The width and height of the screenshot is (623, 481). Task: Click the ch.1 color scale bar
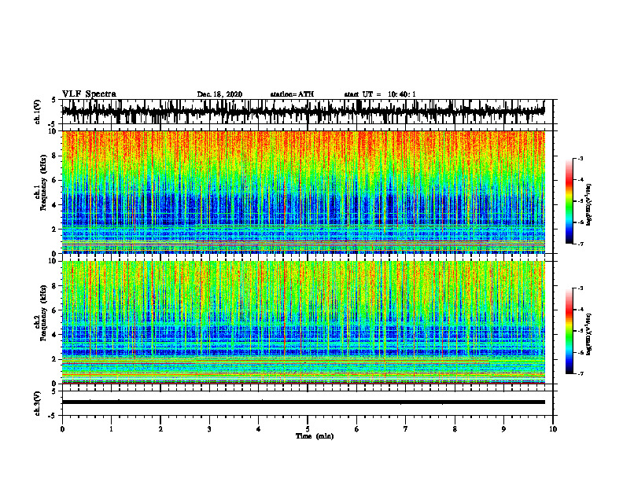pyautogui.click(x=570, y=201)
